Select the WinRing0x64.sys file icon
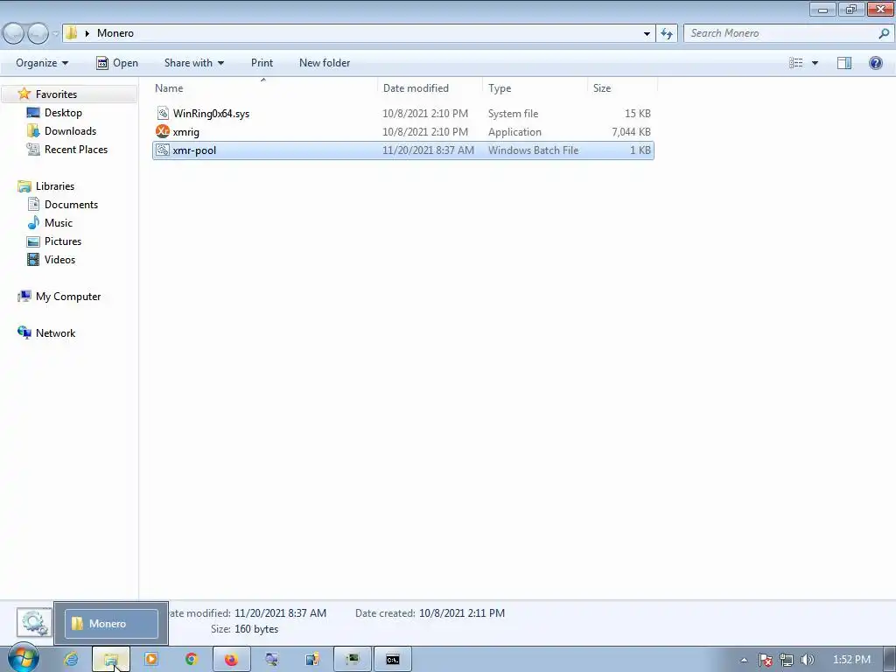This screenshot has width=896, height=672. pyautogui.click(x=163, y=113)
